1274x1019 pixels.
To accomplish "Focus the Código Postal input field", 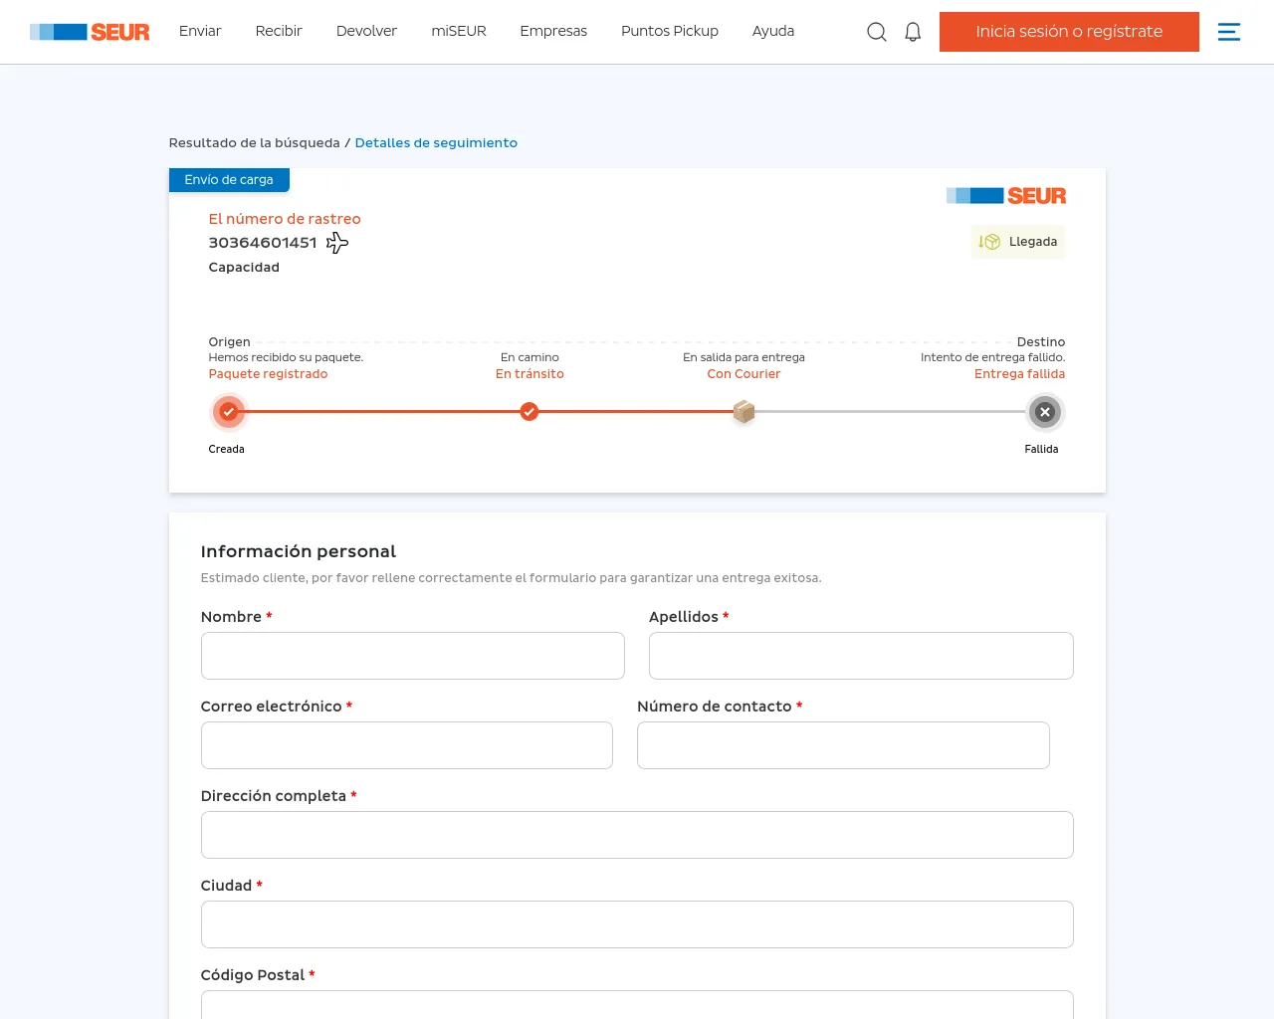I will coord(637,1004).
